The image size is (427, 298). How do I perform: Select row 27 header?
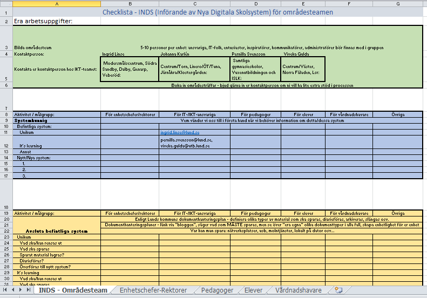(6, 261)
